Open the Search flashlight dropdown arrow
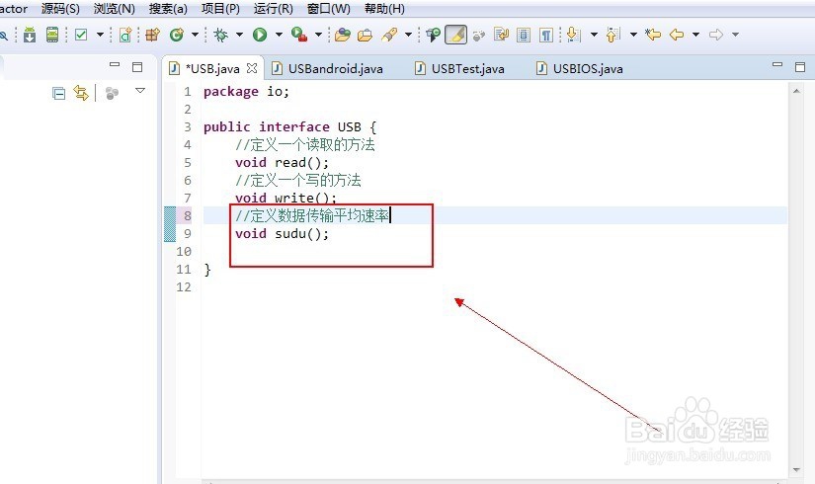815x484 pixels. pos(408,35)
